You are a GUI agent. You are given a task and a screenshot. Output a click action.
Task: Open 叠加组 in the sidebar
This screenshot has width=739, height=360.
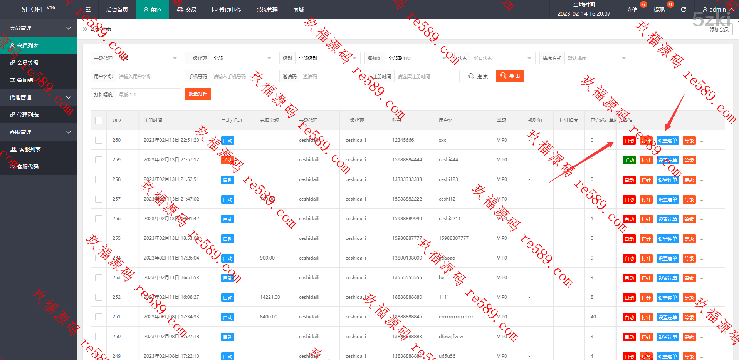25,80
